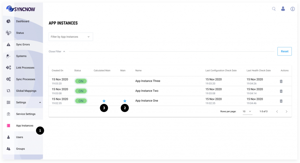This screenshot has height=163, width=300.
Task: Collapse the filter with Close Filter
Action: tap(57, 51)
